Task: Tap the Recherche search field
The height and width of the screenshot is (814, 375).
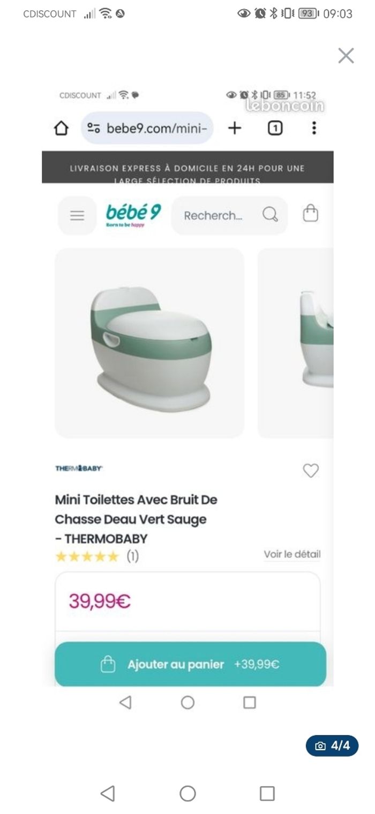Action: [x=213, y=216]
